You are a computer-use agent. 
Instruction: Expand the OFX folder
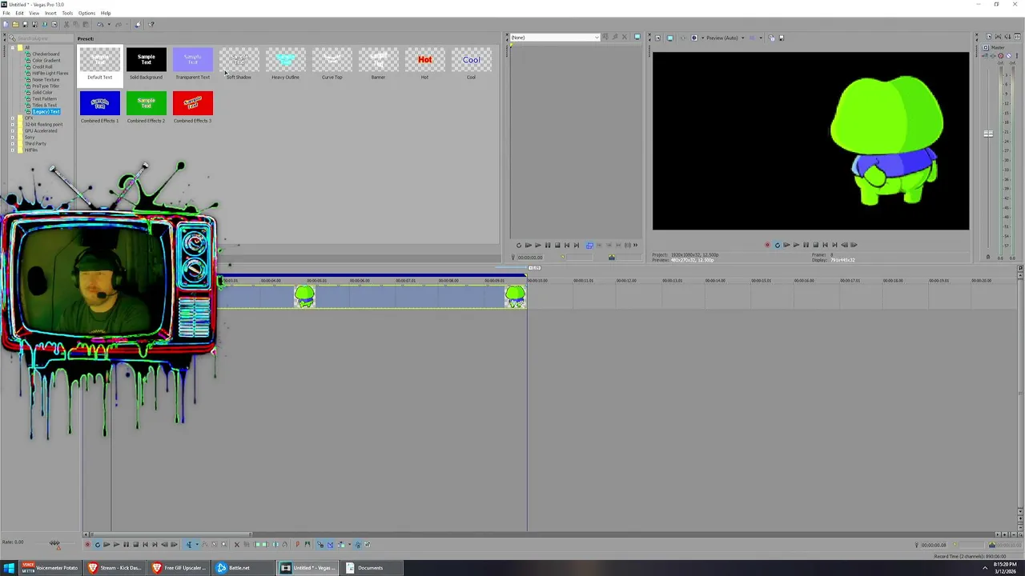click(x=12, y=118)
